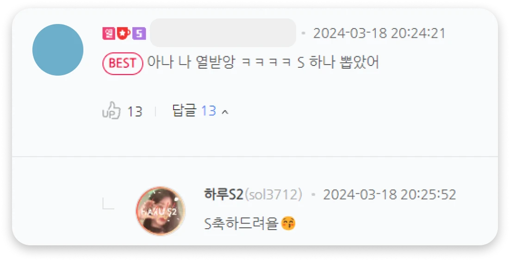Click the user ID (sol3712)
The image size is (510, 261).
point(273,195)
